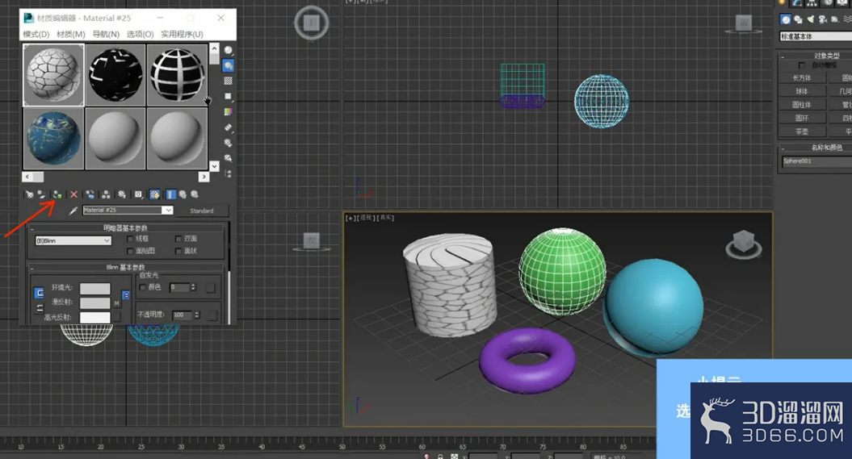Click 长方体 box button

802,78
